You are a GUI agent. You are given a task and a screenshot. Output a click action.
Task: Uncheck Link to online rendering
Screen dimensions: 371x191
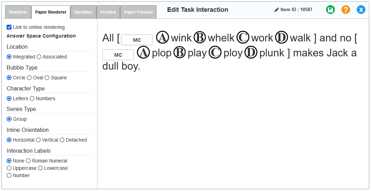(x=9, y=27)
